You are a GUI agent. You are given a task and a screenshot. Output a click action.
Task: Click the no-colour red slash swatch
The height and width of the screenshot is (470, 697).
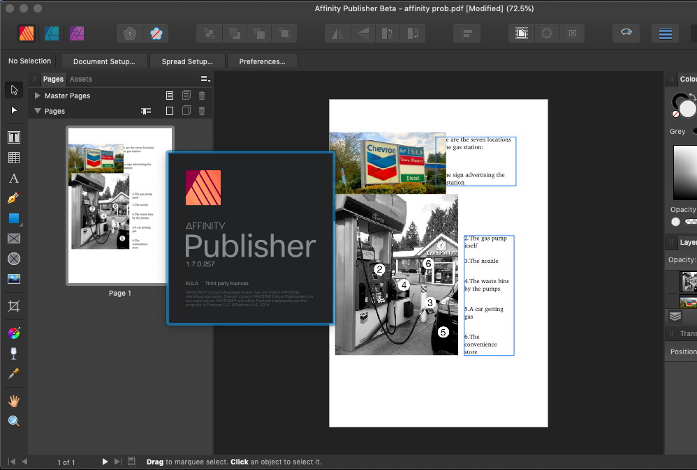(675, 114)
